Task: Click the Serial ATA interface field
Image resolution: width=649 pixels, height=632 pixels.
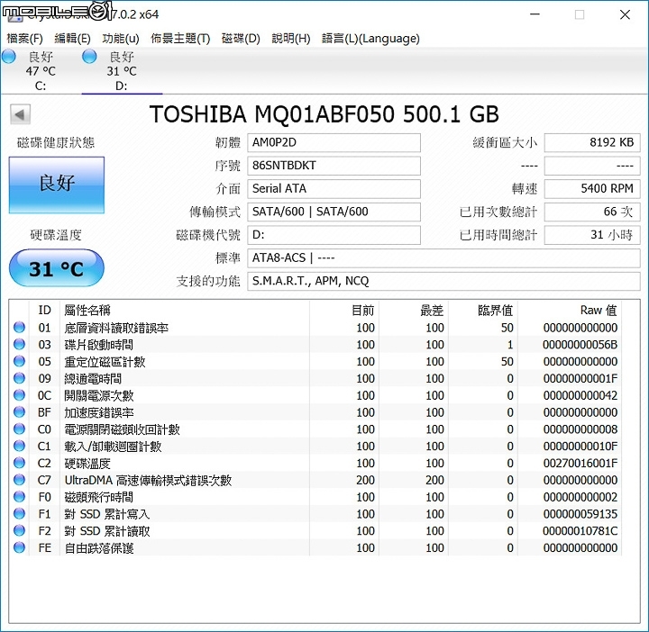Action: pyautogui.click(x=334, y=189)
